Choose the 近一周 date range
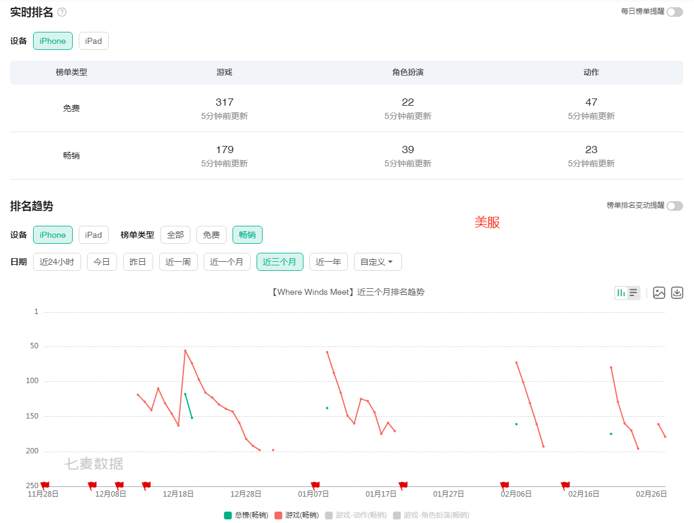This screenshot has width=694, height=523. point(178,262)
